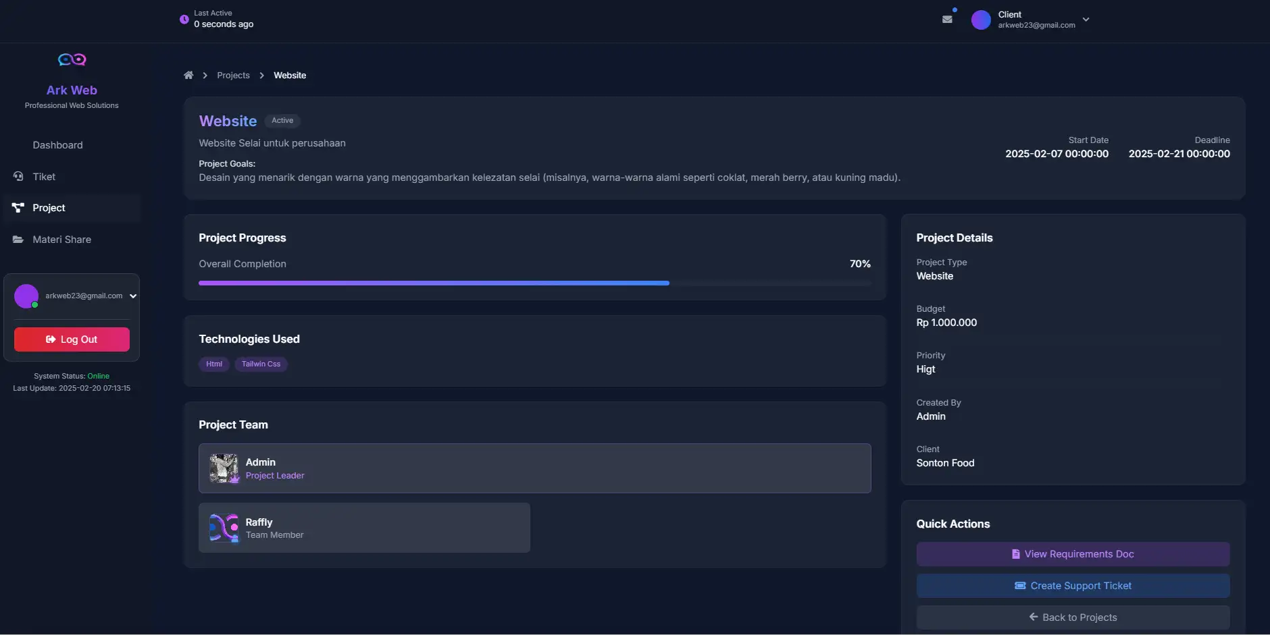The image size is (1270, 635).
Task: Expand the arkweb23@gmail.com dropdown in sidebar
Action: tap(132, 296)
